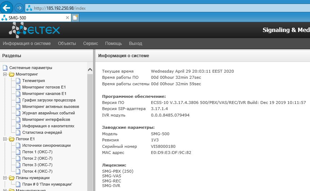Select the SMG-500 browser tab
Screen dimensions: 310x191
point(36,18)
